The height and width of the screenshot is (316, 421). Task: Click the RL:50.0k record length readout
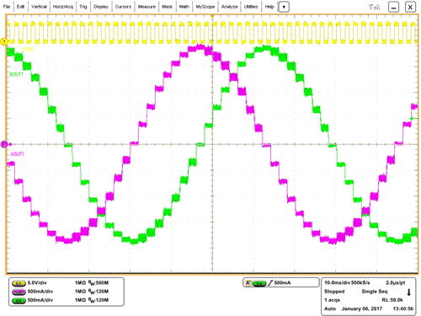(x=392, y=300)
